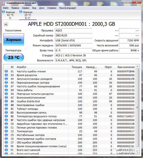
Task: Click the transfer mode field SATA/600 | SATA/600
Action: click(x=73, y=45)
